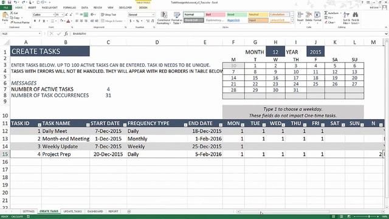This screenshot has height=219, width=389.
Task: Apply the Bad cell style
Action: [x=215, y=15]
